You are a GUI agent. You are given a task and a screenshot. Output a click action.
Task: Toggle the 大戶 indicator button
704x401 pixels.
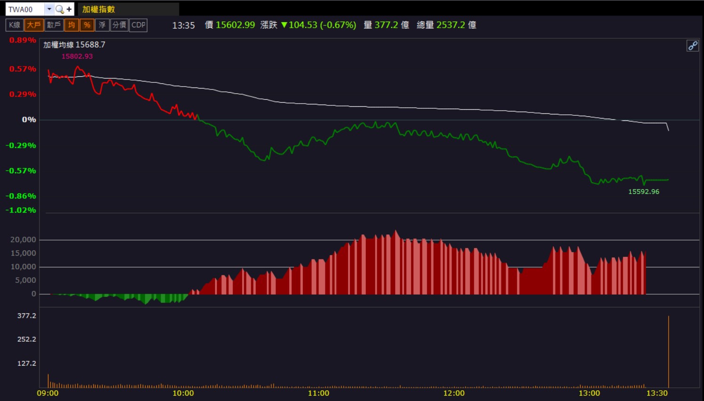click(x=34, y=25)
